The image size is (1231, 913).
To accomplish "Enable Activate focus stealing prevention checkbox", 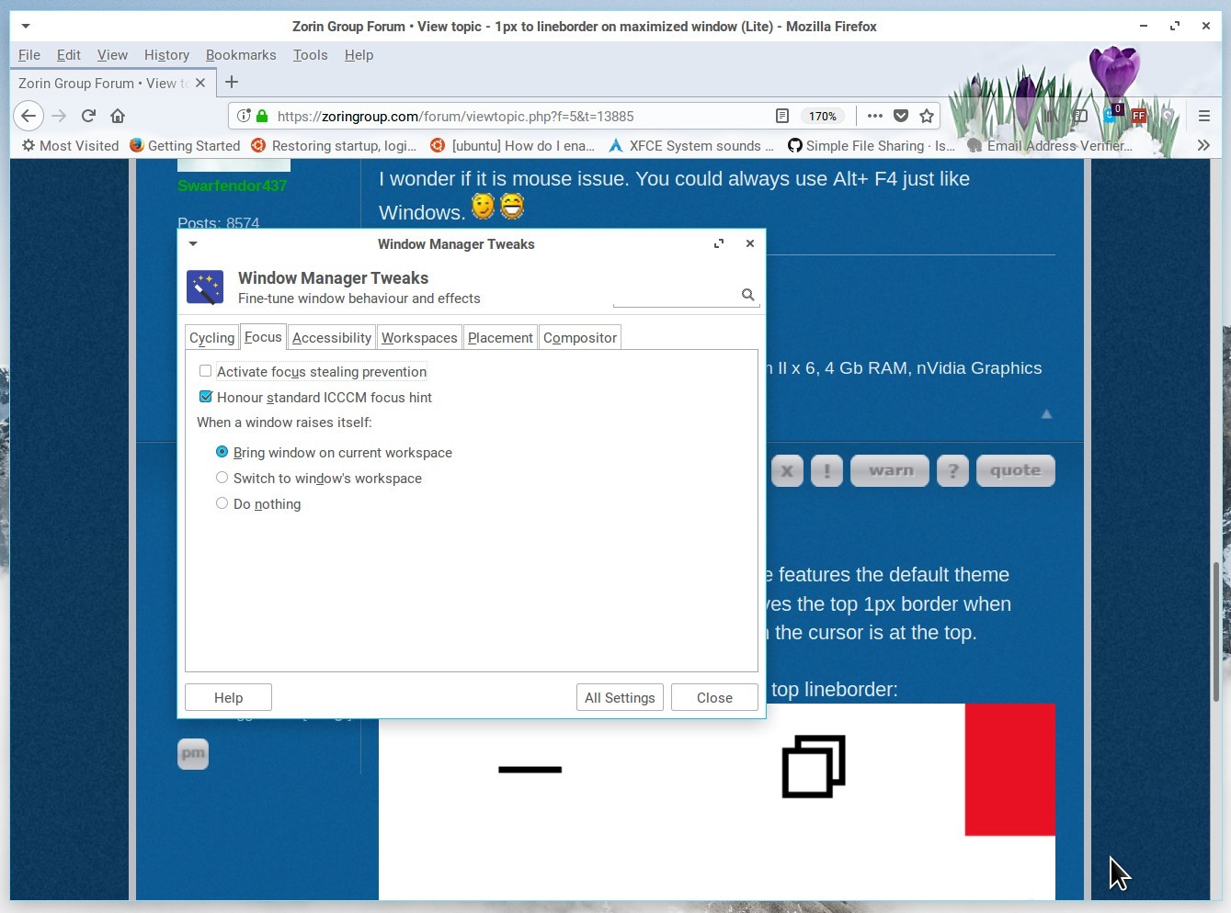I will 206,371.
